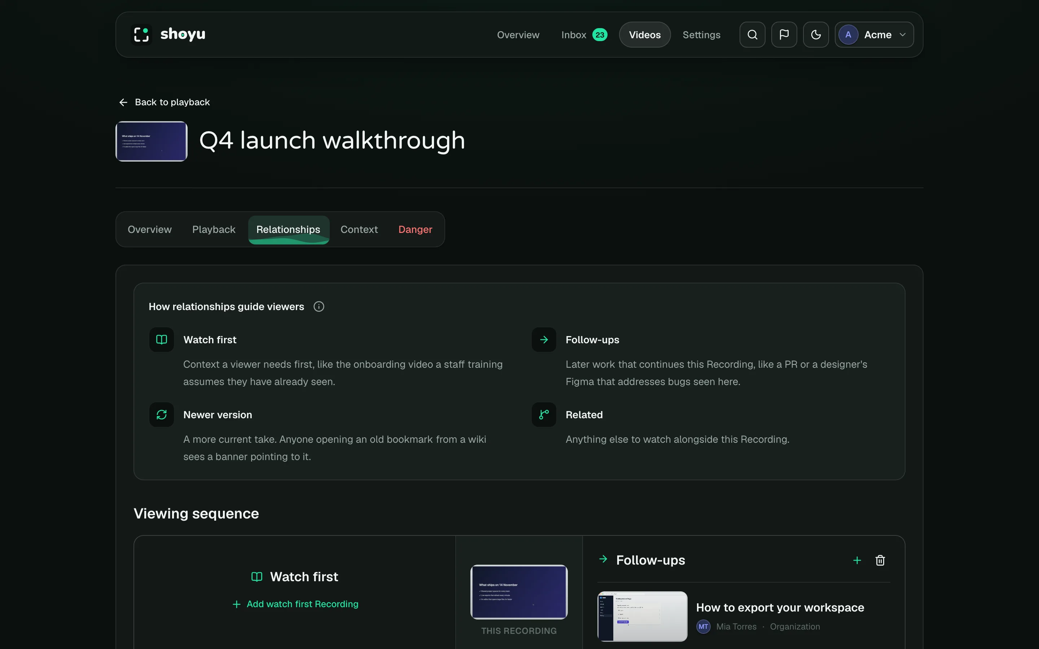Click book icon in Viewing sequence
This screenshot has width=1039, height=649.
[x=257, y=577]
